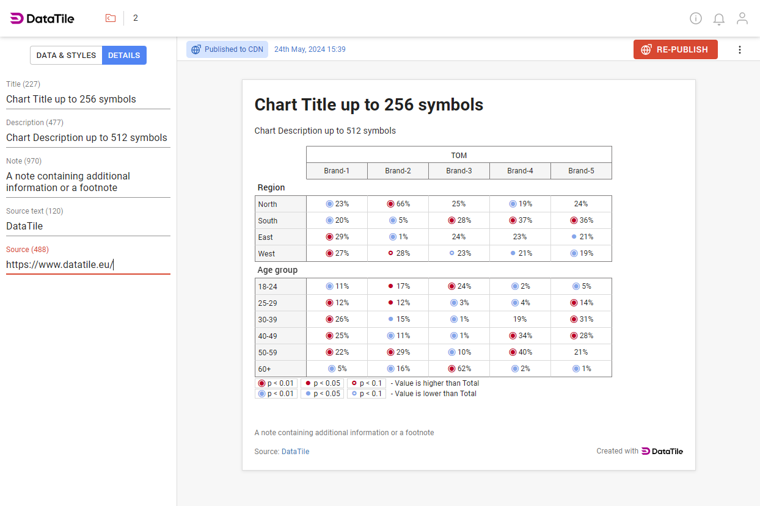This screenshot has height=506, width=760.
Task: Open the three-dot options menu
Action: [740, 49]
